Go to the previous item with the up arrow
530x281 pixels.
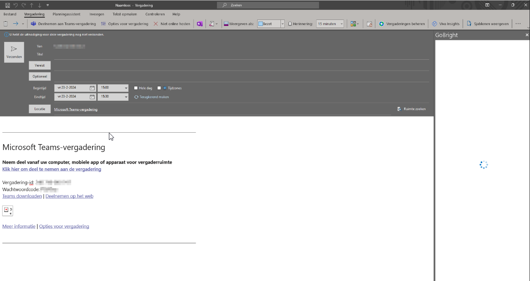(31, 5)
